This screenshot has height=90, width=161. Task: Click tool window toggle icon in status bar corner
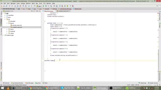pyautogui.click(x=1, y=85)
